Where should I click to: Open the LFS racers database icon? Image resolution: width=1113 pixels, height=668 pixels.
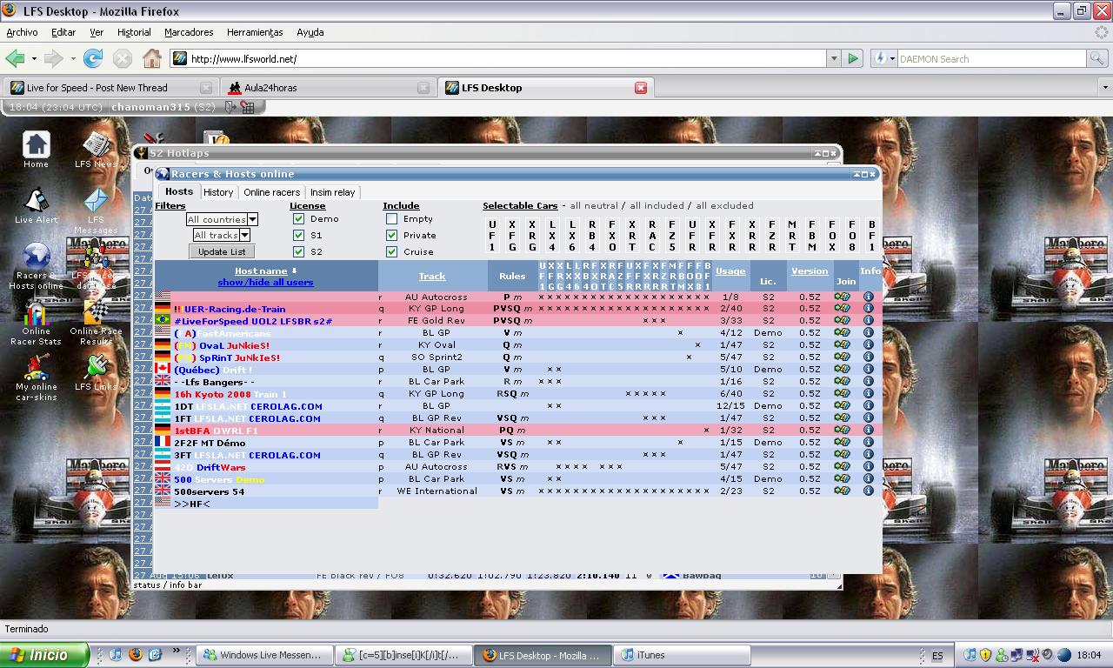(96, 256)
